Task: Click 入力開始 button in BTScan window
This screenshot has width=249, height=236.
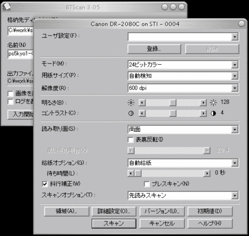Action: click(20, 115)
